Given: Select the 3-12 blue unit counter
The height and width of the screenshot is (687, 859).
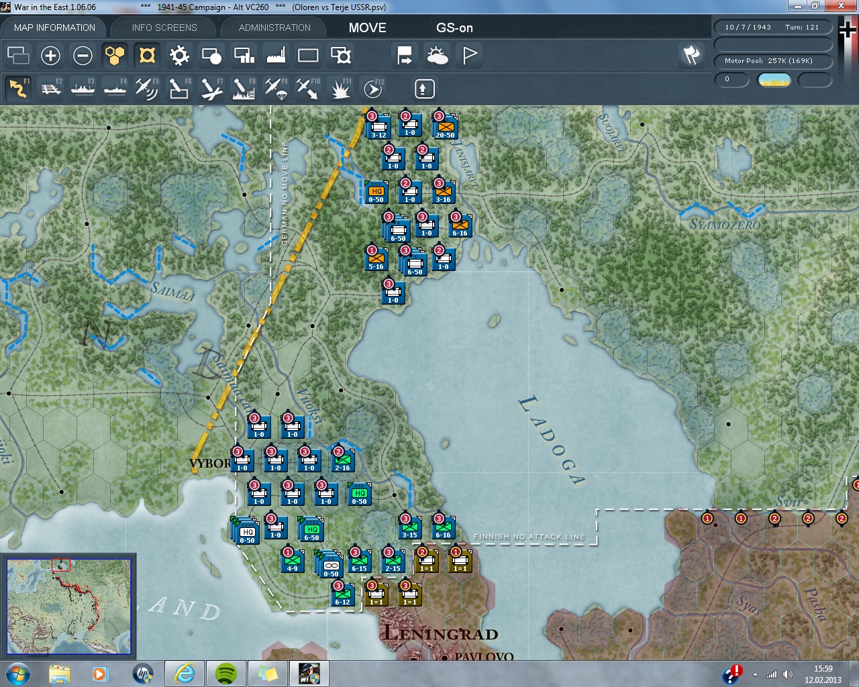Looking at the screenshot, I should (378, 126).
